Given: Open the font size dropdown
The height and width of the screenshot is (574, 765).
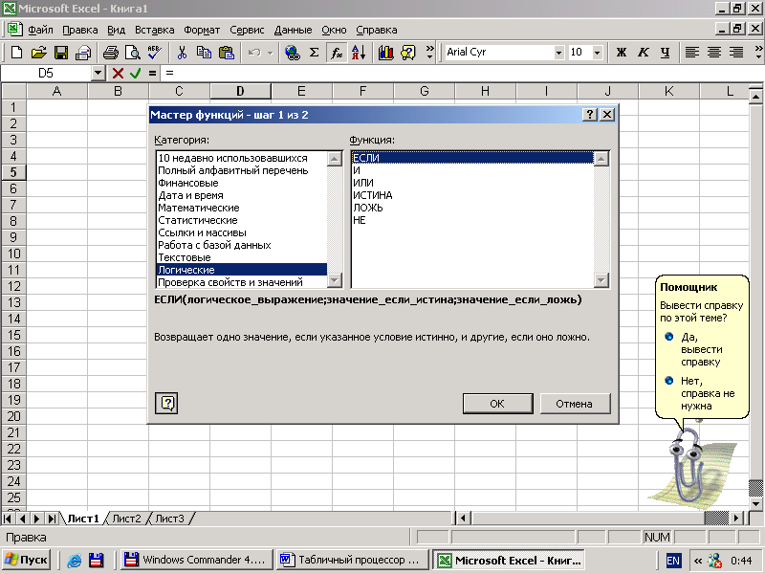Looking at the screenshot, I should pos(597,53).
